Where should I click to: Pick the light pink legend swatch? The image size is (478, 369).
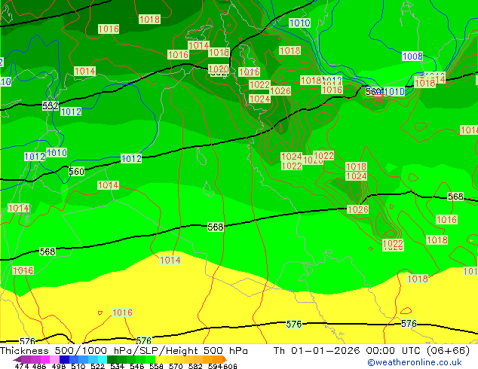pos(54,359)
